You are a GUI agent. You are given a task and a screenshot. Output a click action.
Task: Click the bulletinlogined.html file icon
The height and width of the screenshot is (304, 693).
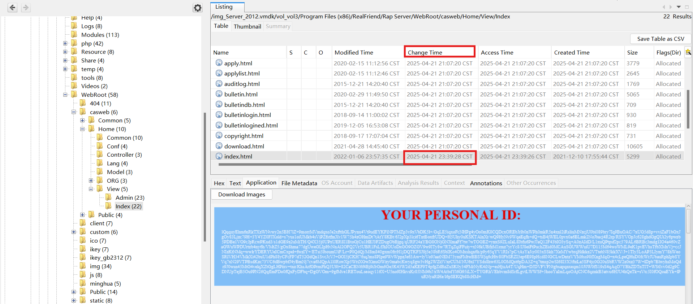[219, 125]
